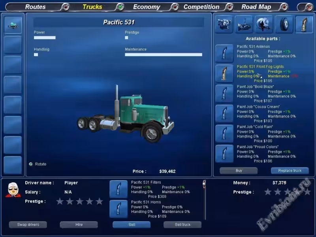
Task: Open the Road Map tab
Action: tap(256, 7)
